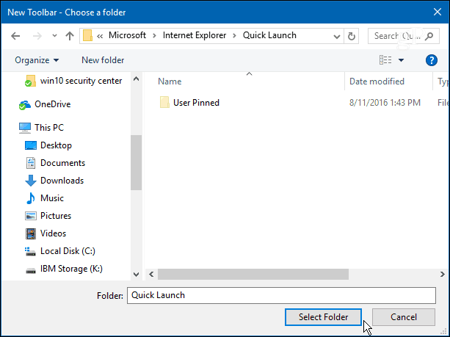Expand hidden path chevrons in address bar
This screenshot has width=450, height=337.
[x=100, y=36]
